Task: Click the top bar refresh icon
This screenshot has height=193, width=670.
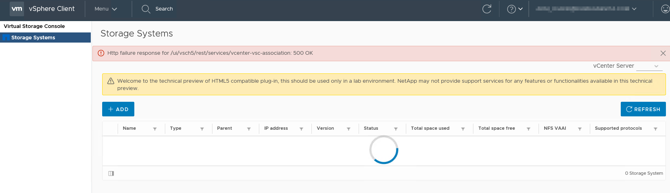Action: (487, 9)
